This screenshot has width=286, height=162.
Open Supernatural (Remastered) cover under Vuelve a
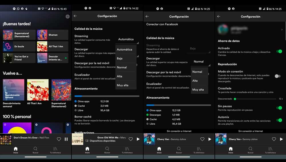pos(61,90)
